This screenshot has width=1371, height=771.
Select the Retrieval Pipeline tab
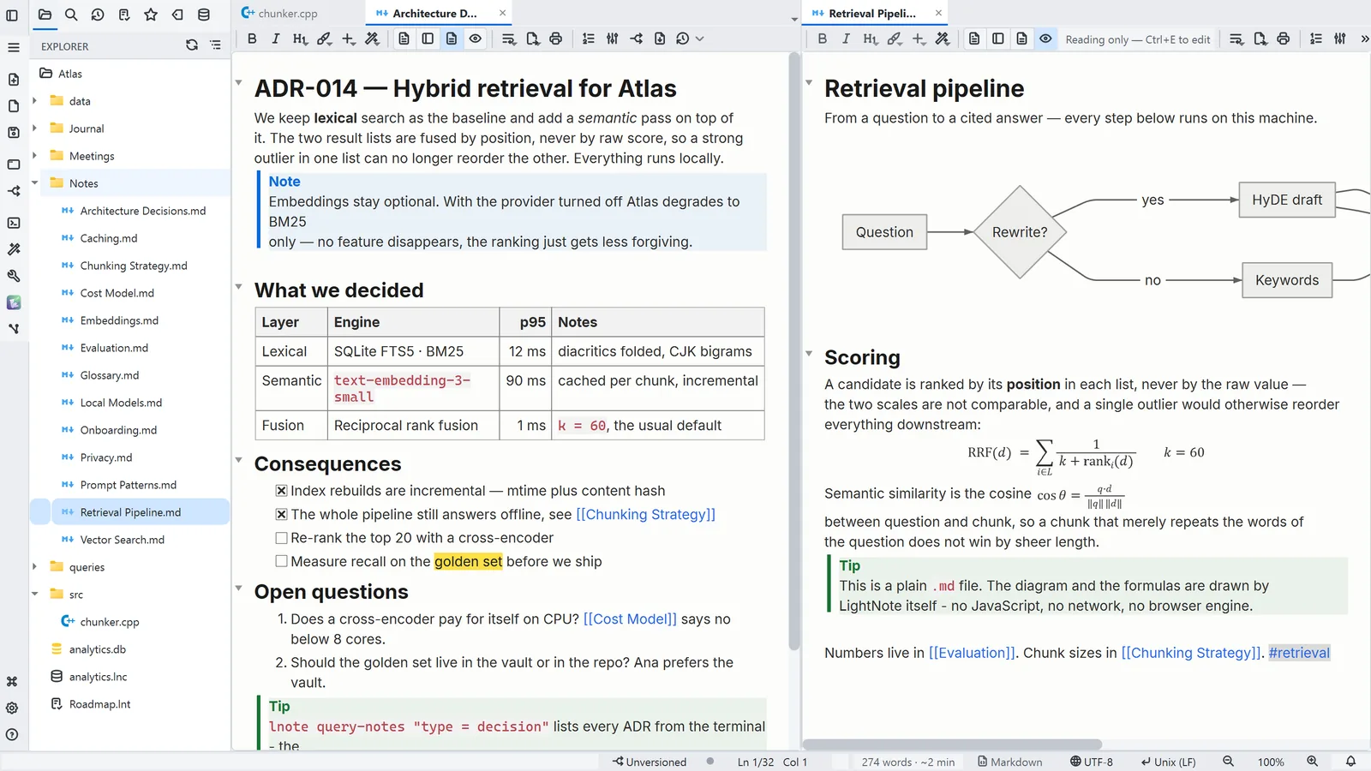(871, 14)
